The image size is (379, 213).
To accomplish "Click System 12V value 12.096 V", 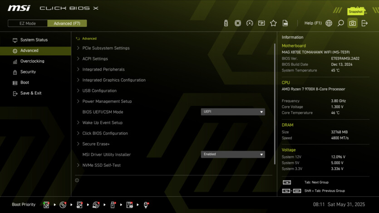I will (338, 157).
